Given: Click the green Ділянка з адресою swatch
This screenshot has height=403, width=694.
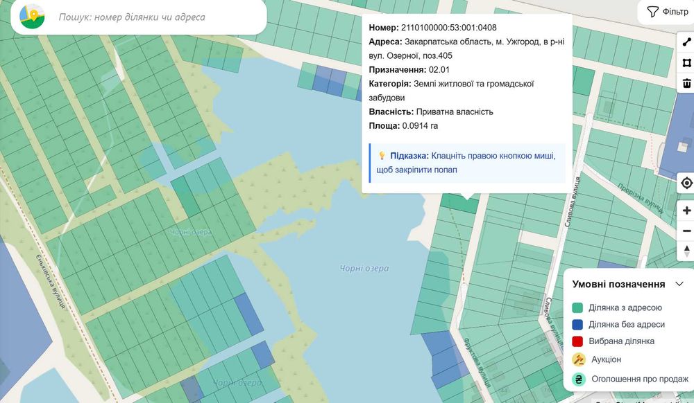Looking at the screenshot, I should pyautogui.click(x=577, y=307).
